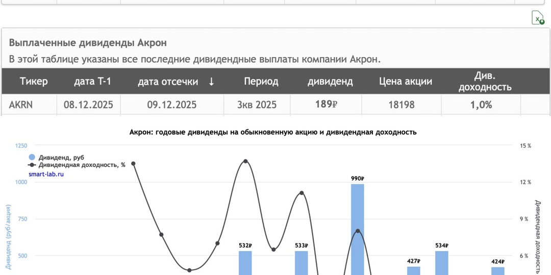Toggle the 'Дивиденд, руб' legend series
Viewport: 551px width, 275px height.
56,157
